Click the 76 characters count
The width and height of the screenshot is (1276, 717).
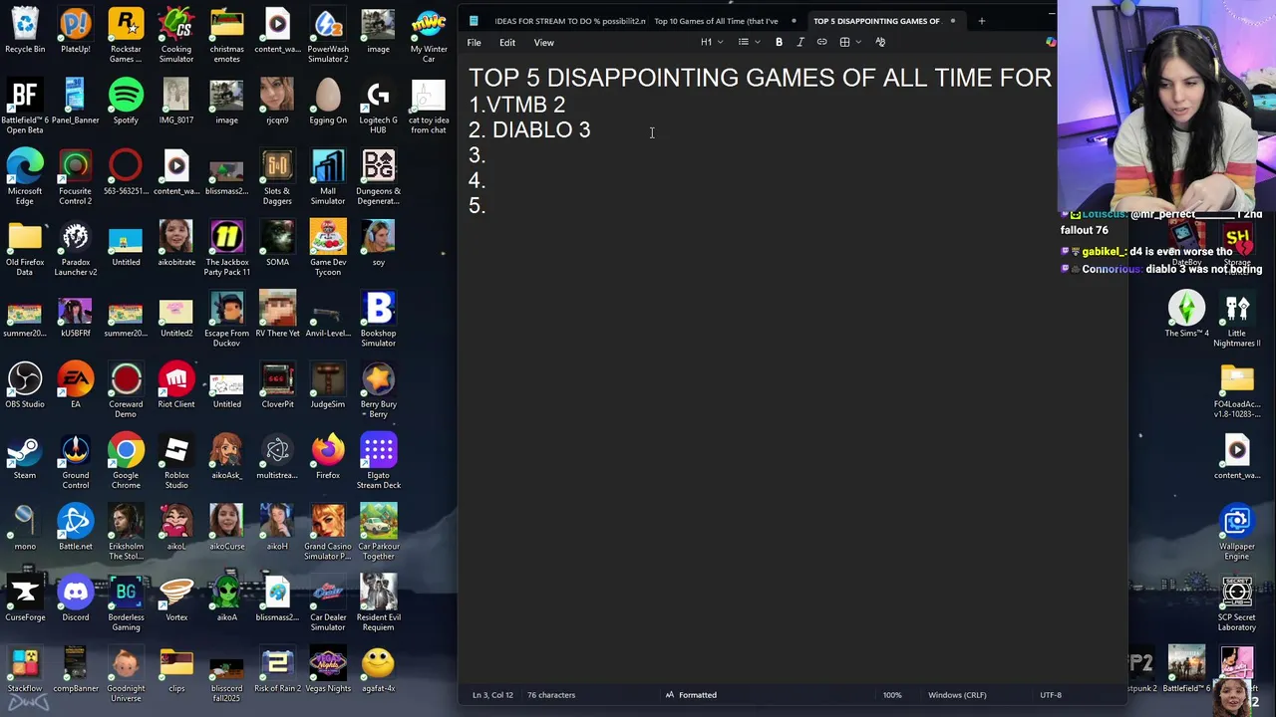tap(551, 695)
